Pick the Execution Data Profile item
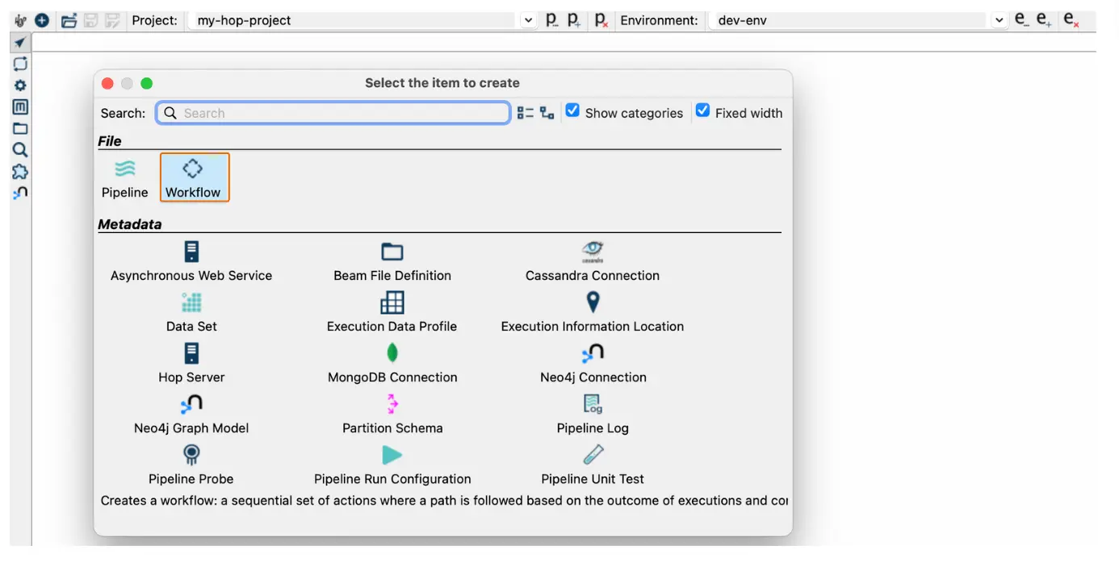1119x571 pixels. click(x=392, y=313)
